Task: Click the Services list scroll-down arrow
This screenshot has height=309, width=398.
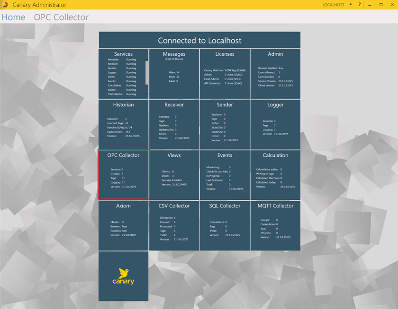Action: pyautogui.click(x=146, y=94)
